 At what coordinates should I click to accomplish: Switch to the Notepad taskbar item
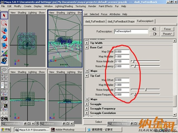104,130
